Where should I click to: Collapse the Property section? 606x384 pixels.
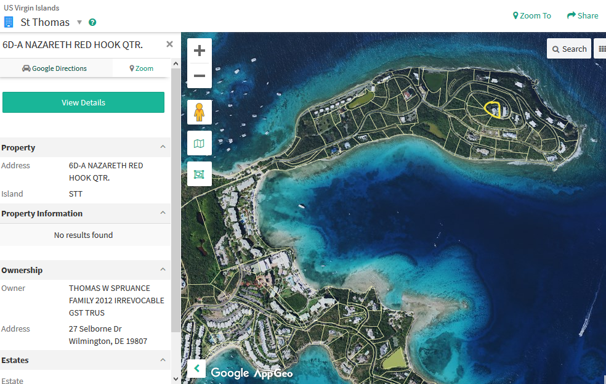(163, 147)
